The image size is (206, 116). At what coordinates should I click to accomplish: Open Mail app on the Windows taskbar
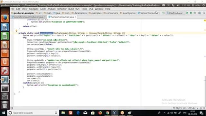point(85,113)
